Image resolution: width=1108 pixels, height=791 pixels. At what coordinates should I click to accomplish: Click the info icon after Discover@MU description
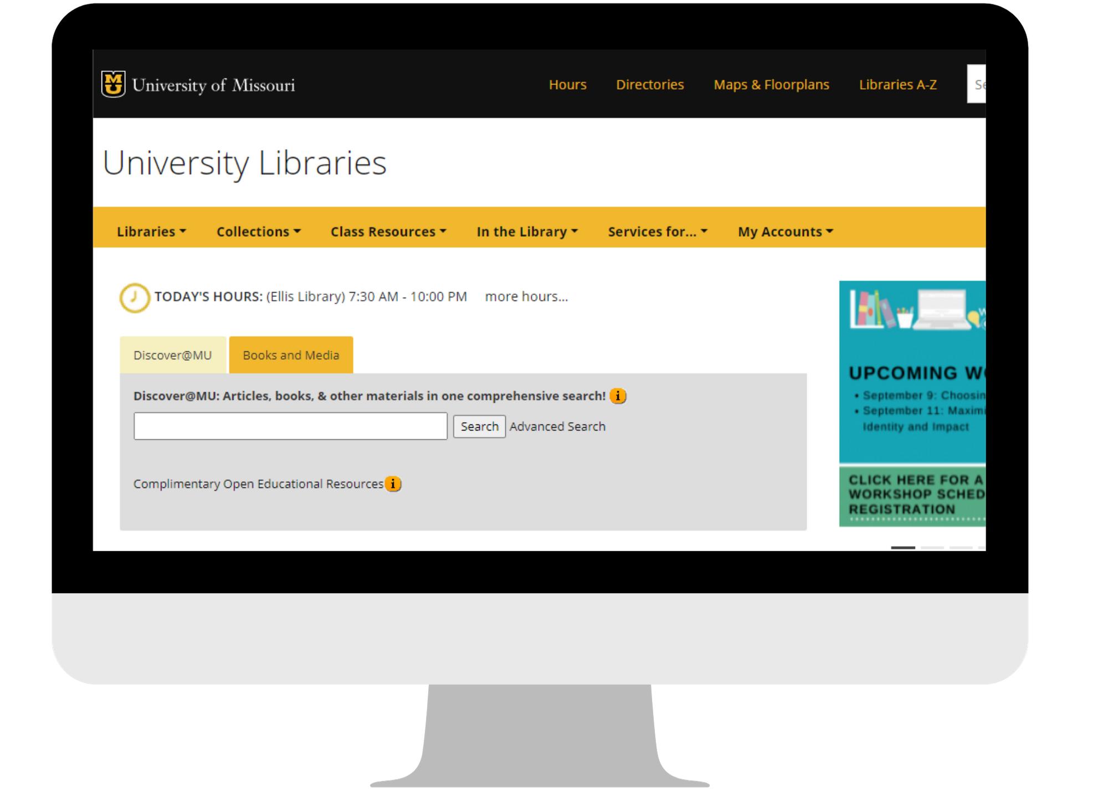click(618, 396)
